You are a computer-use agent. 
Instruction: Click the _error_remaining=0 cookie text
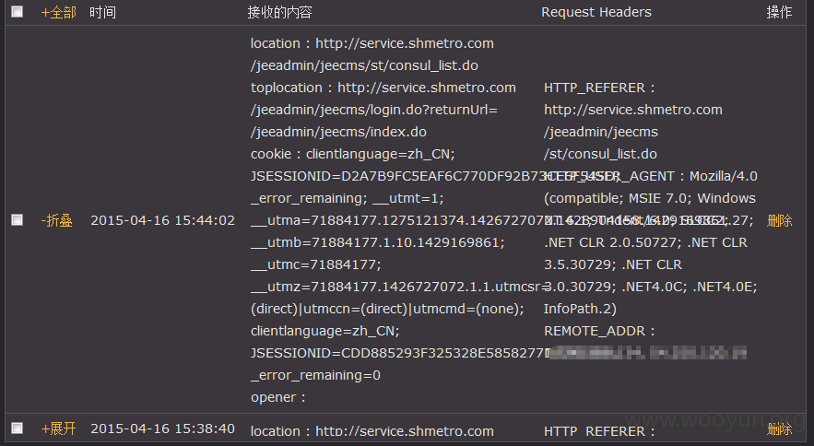315,375
